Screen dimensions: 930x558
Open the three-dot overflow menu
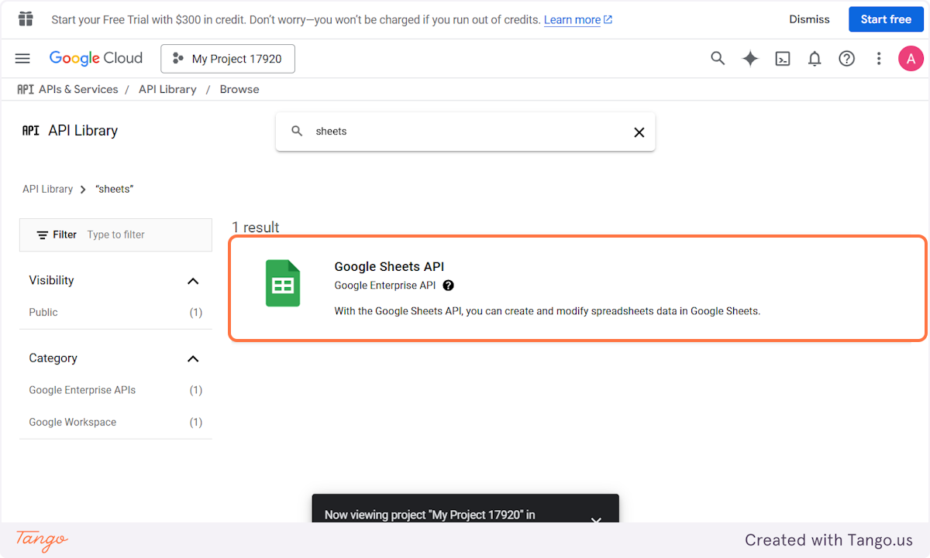pyautogui.click(x=878, y=58)
